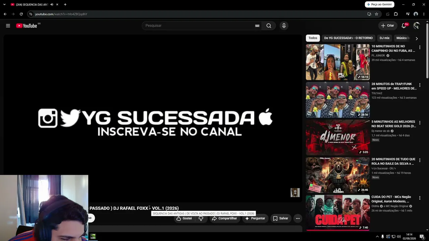Click the Criar button
Viewport: 429px width, 241px height.
coord(388,26)
